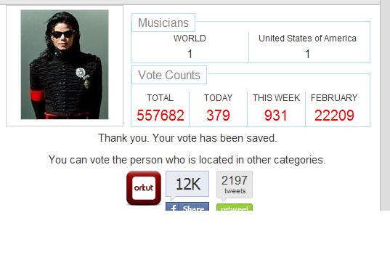Click the Facebook Share button
Viewport: 390px width, 279px height.
pyautogui.click(x=187, y=206)
